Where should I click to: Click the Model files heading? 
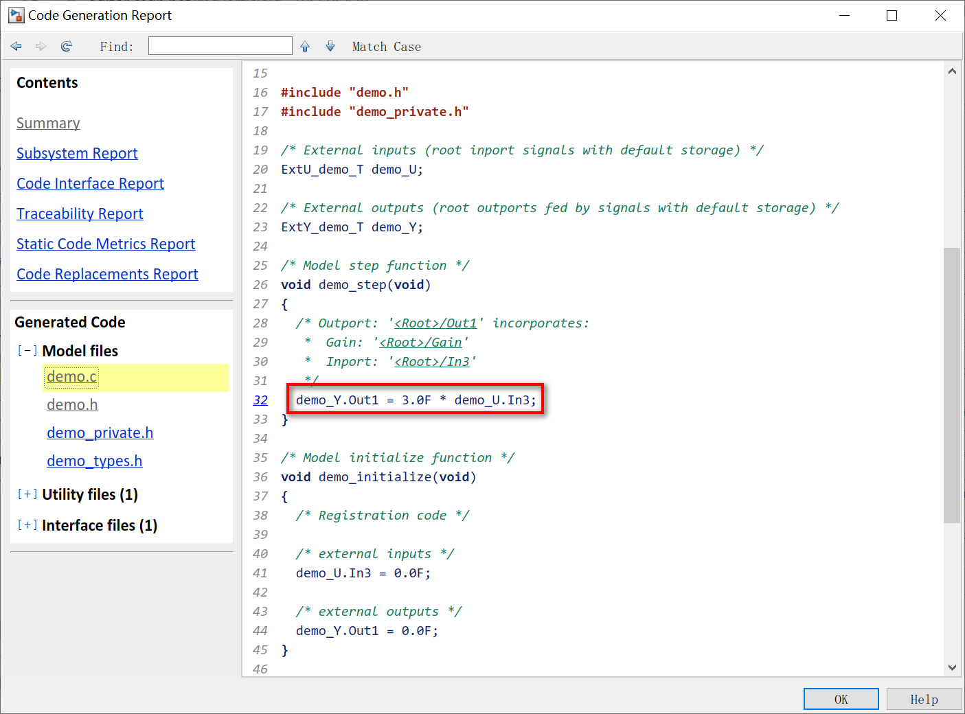[80, 351]
